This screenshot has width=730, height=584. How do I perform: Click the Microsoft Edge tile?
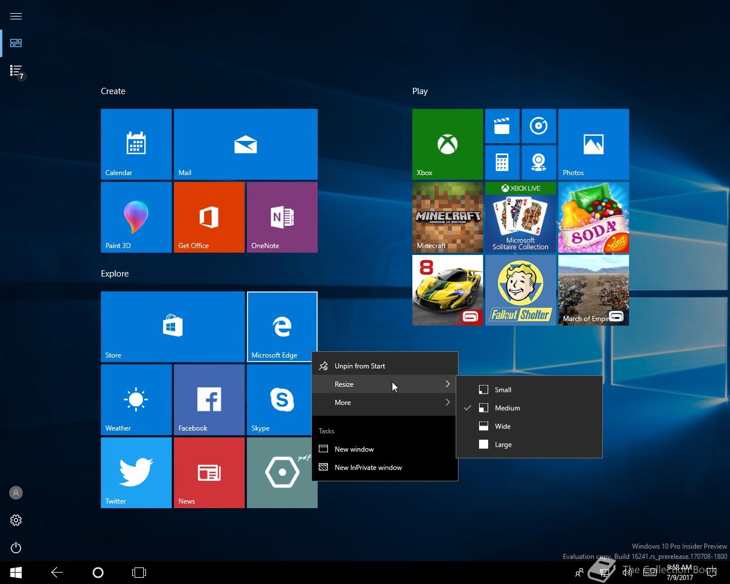pyautogui.click(x=282, y=327)
